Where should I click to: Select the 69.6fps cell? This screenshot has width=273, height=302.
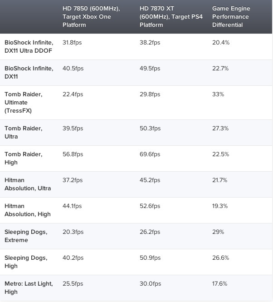click(x=150, y=154)
